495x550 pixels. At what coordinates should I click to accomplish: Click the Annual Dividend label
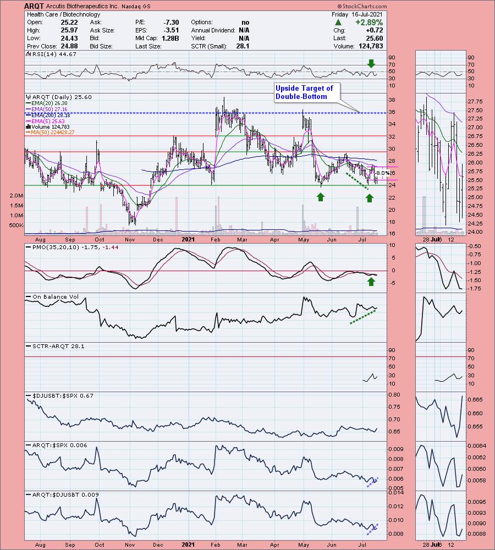click(x=213, y=30)
